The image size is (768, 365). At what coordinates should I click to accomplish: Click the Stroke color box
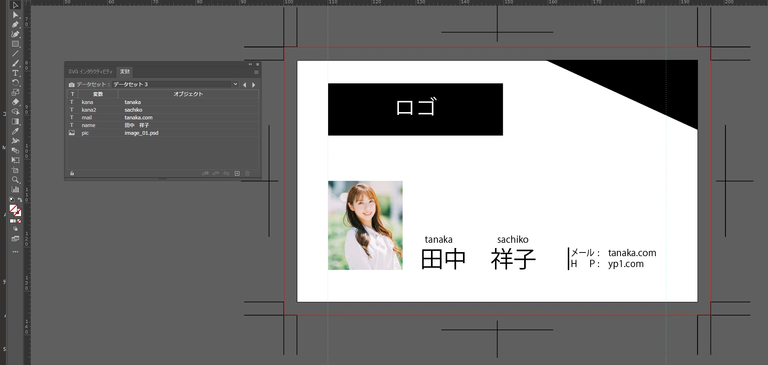[18, 213]
